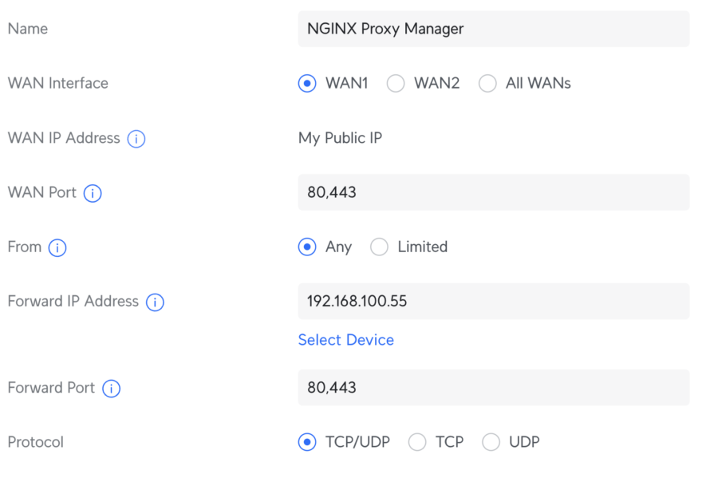Open the WAN IP Address info tooltip icon
Image resolution: width=702 pixels, height=478 pixels.
pyautogui.click(x=136, y=138)
